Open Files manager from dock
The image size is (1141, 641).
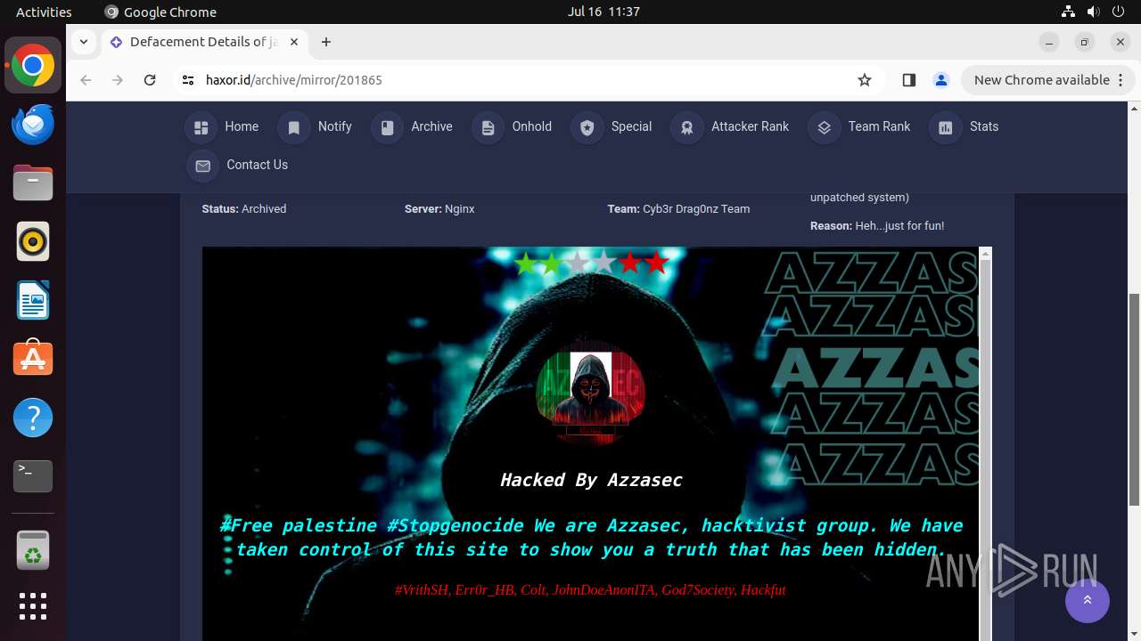(33, 183)
